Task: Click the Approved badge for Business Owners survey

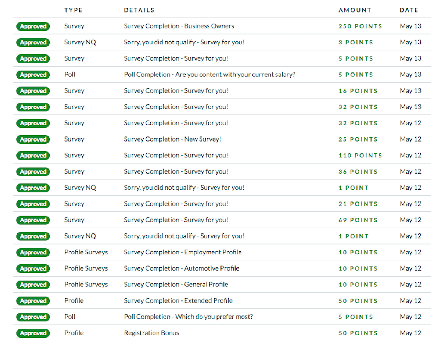Action: (33, 26)
